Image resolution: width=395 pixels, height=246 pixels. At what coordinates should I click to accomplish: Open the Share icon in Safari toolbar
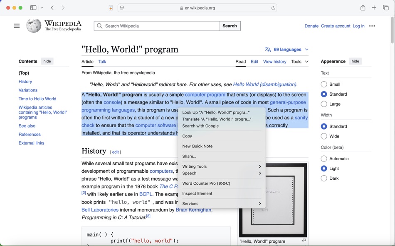[363, 8]
